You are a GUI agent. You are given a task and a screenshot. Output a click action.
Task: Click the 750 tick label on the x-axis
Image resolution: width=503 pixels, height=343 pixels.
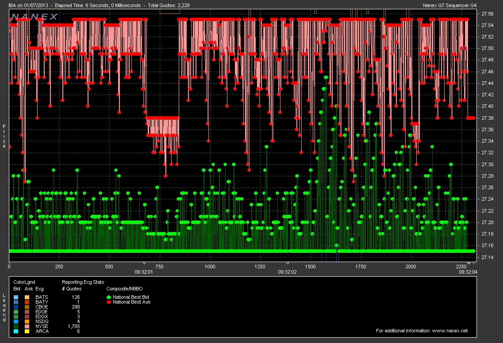[x=159, y=267]
